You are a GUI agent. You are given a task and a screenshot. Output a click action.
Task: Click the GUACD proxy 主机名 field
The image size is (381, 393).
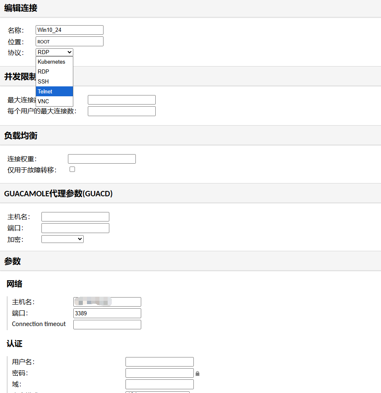(75, 217)
